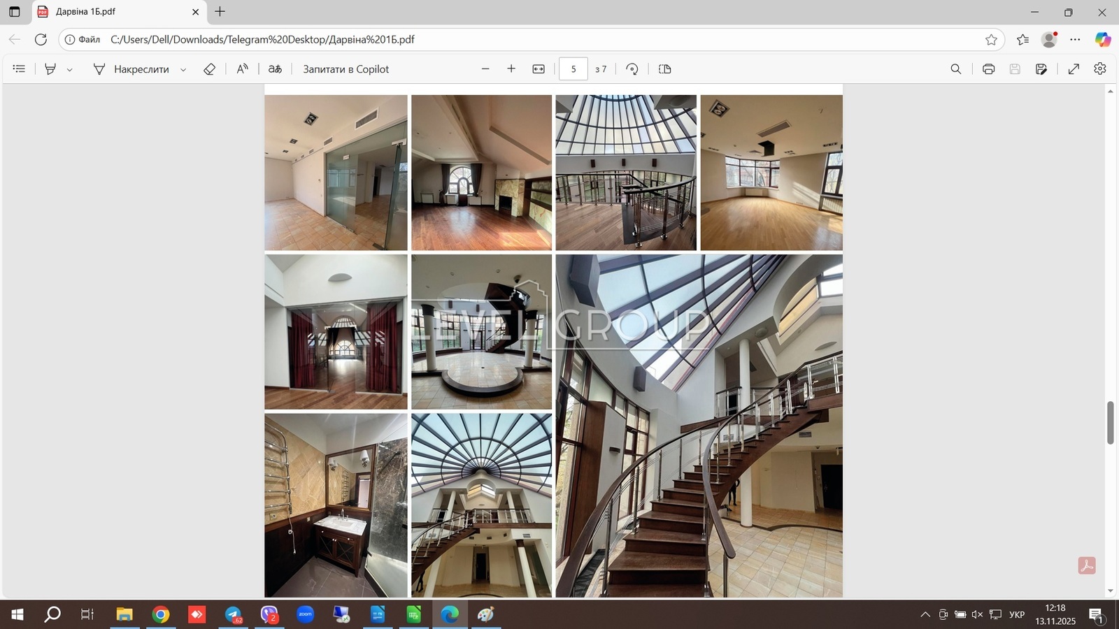The height and width of the screenshot is (629, 1119).
Task: Show hidden system tray icons
Action: click(x=925, y=614)
